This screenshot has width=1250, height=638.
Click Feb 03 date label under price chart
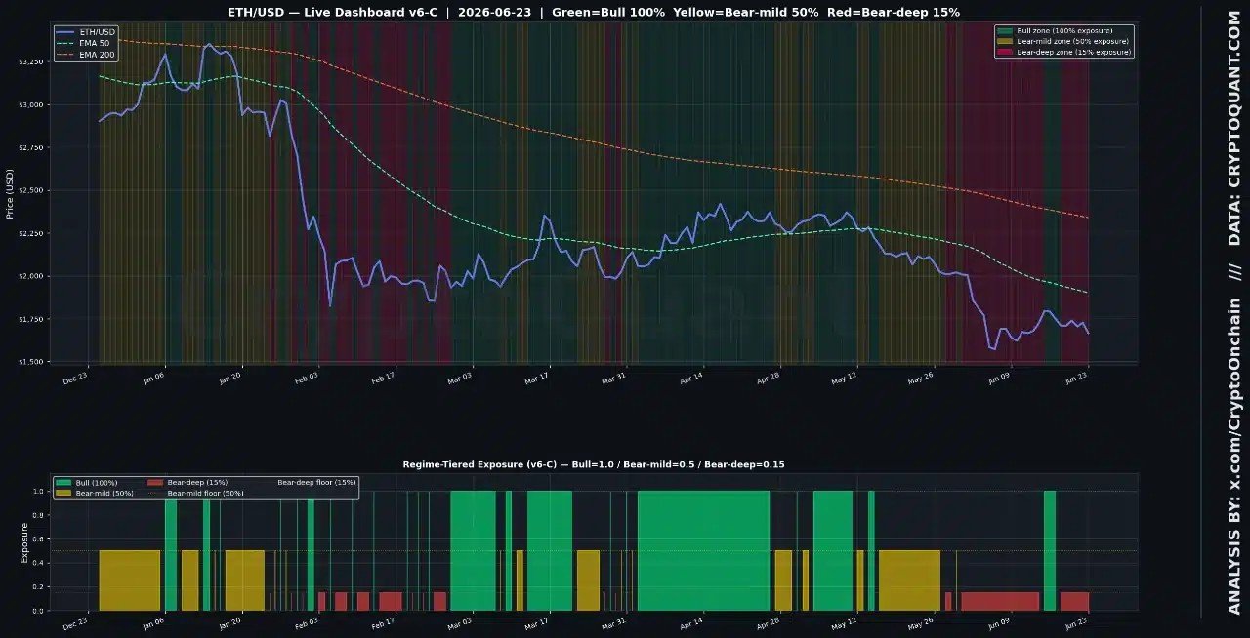click(x=306, y=377)
